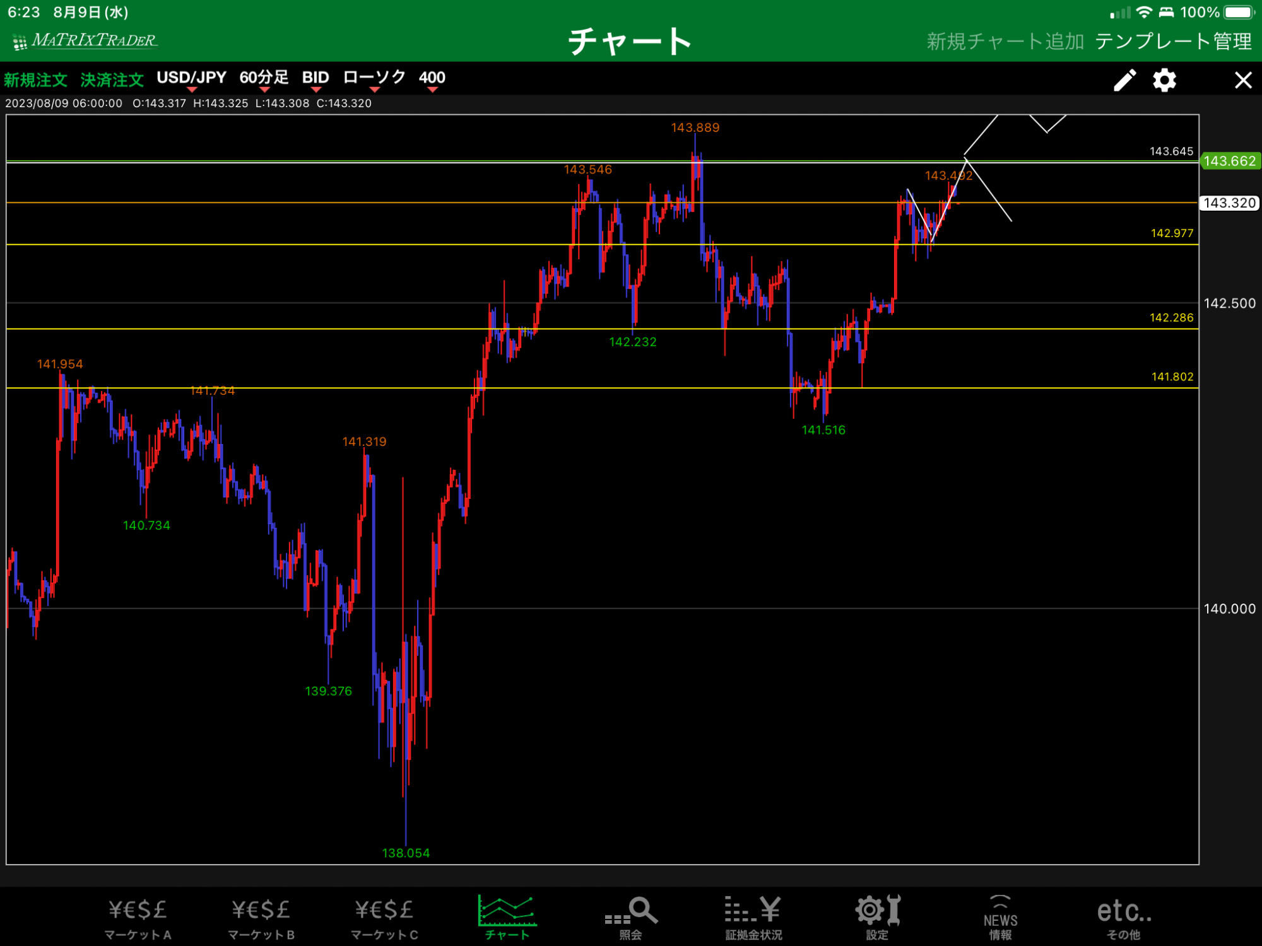Screen dimensions: 1262x946
Task: Select the 142.286 yellow line label
Action: pos(1171,318)
